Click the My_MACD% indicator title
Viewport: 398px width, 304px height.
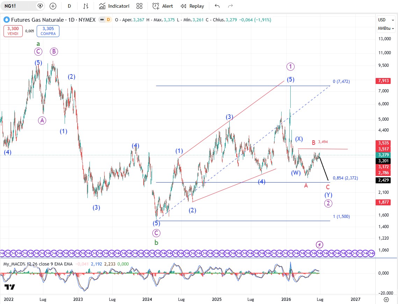(38, 264)
